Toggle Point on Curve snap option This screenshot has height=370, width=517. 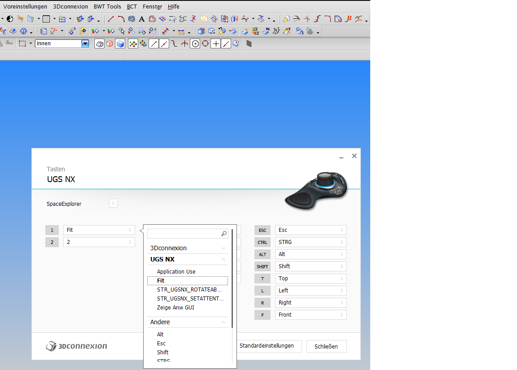coord(226,44)
